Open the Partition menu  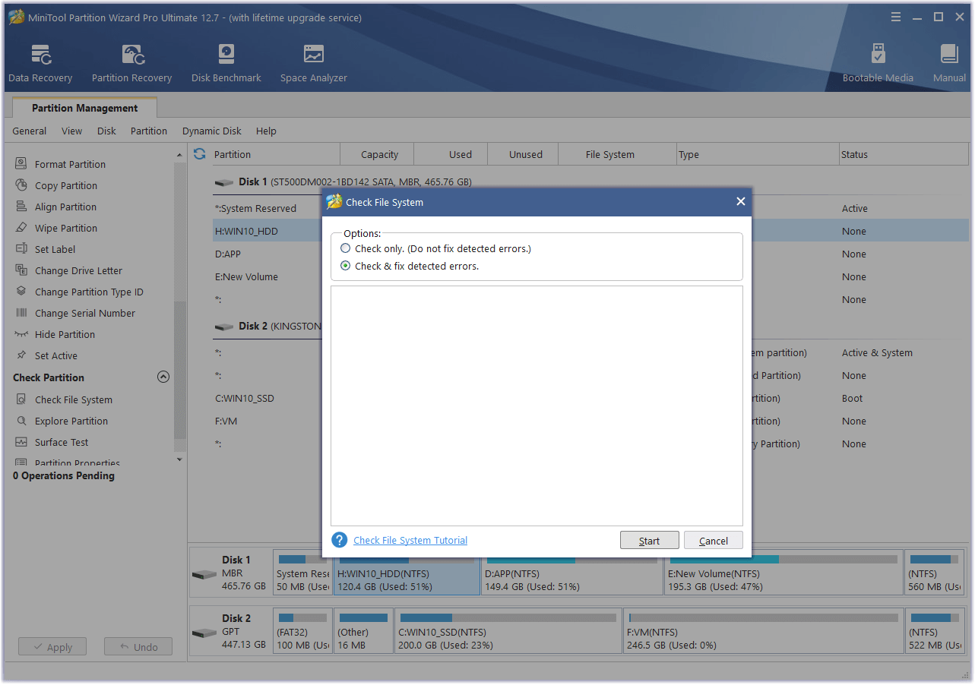[149, 131]
